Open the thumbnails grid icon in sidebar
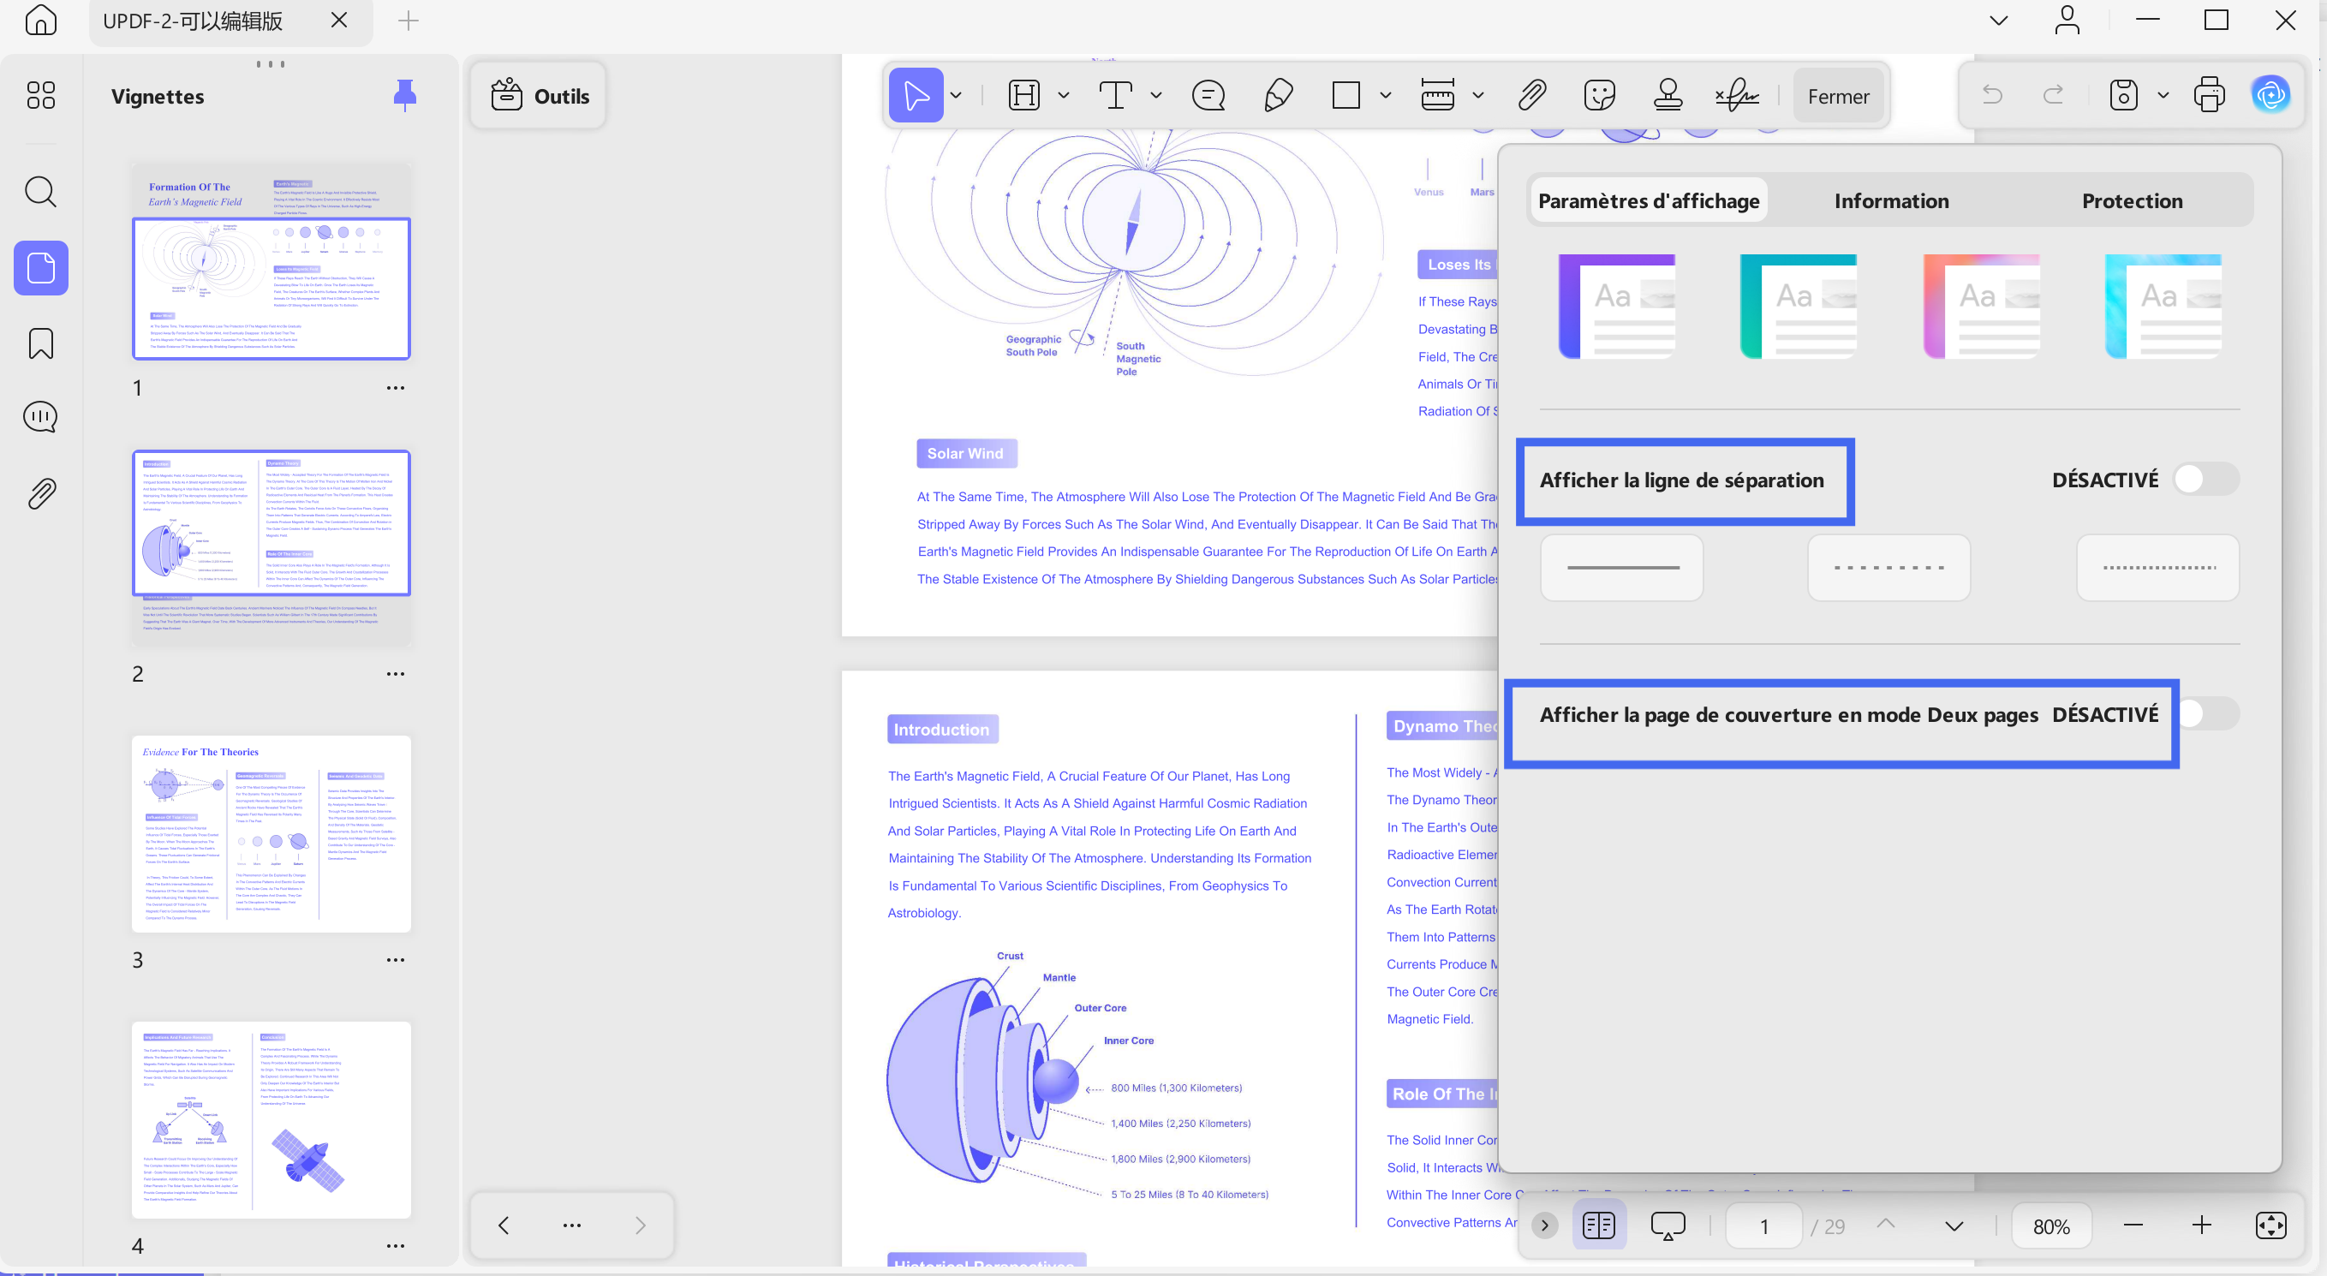Viewport: 2327px width, 1276px height. 40,95
